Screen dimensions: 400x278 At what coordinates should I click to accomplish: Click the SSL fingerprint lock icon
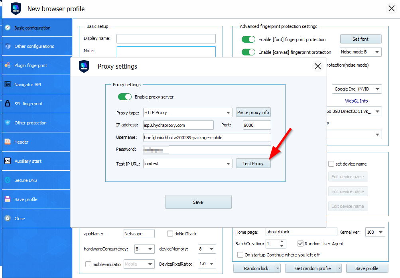click(x=7, y=103)
